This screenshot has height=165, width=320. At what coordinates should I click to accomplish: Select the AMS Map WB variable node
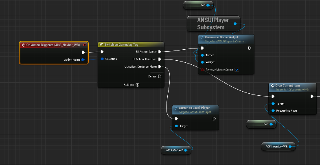(x=173, y=150)
